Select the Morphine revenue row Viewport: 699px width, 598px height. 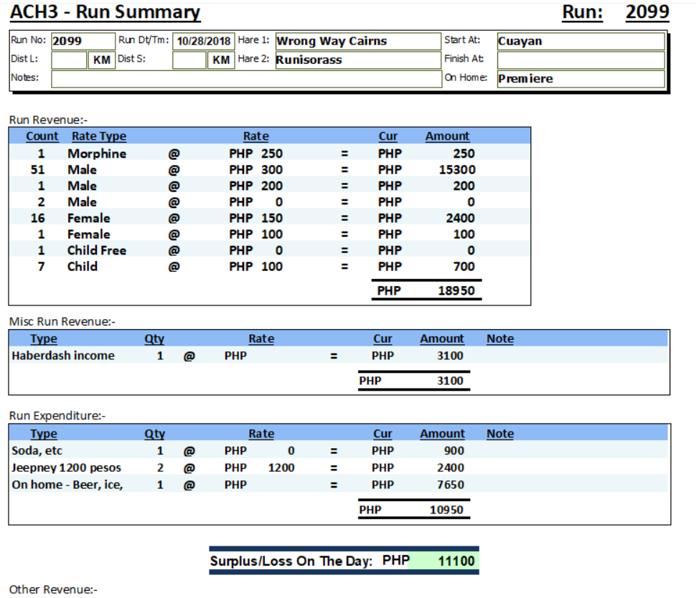coord(97,153)
